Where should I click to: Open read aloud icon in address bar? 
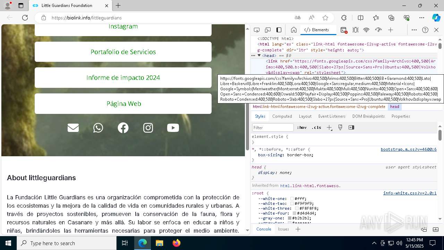click(311, 18)
